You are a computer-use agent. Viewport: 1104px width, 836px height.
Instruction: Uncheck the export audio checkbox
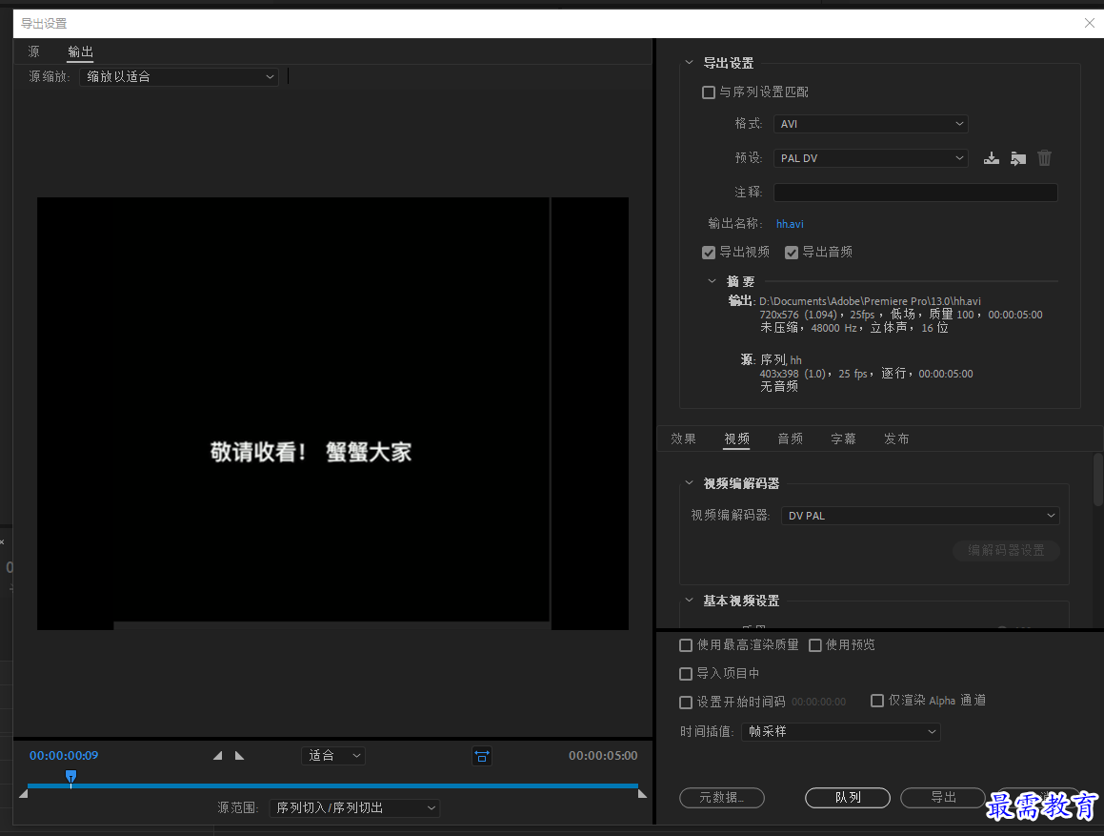pos(792,253)
